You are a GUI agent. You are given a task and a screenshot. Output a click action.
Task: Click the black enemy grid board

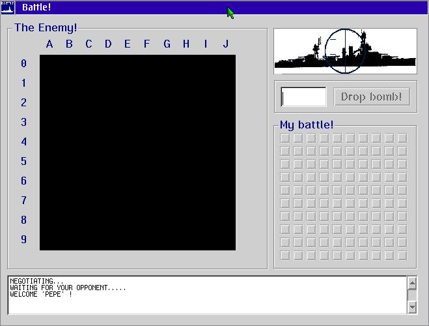[x=137, y=153]
